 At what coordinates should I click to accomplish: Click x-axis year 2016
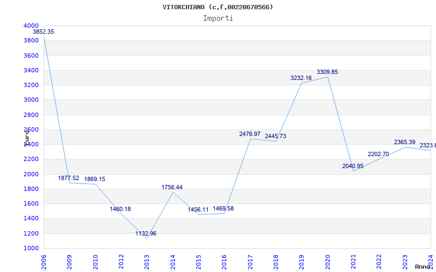pyautogui.click(x=225, y=262)
